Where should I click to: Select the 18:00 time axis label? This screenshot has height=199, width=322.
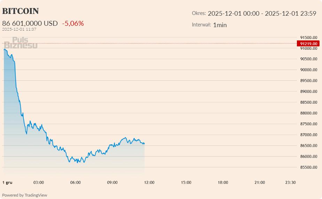pos(223,182)
